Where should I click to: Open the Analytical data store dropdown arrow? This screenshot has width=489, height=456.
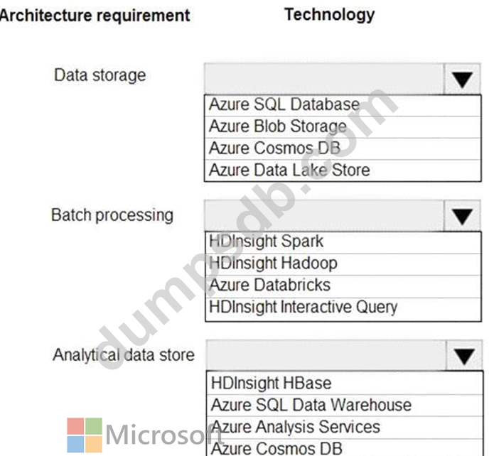point(466,356)
